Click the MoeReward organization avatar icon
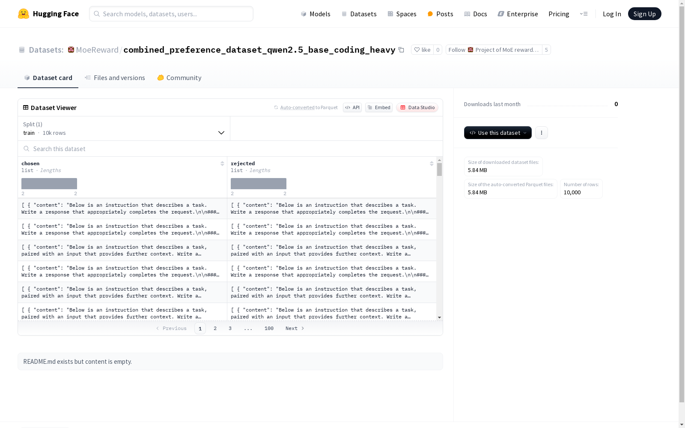 point(71,50)
